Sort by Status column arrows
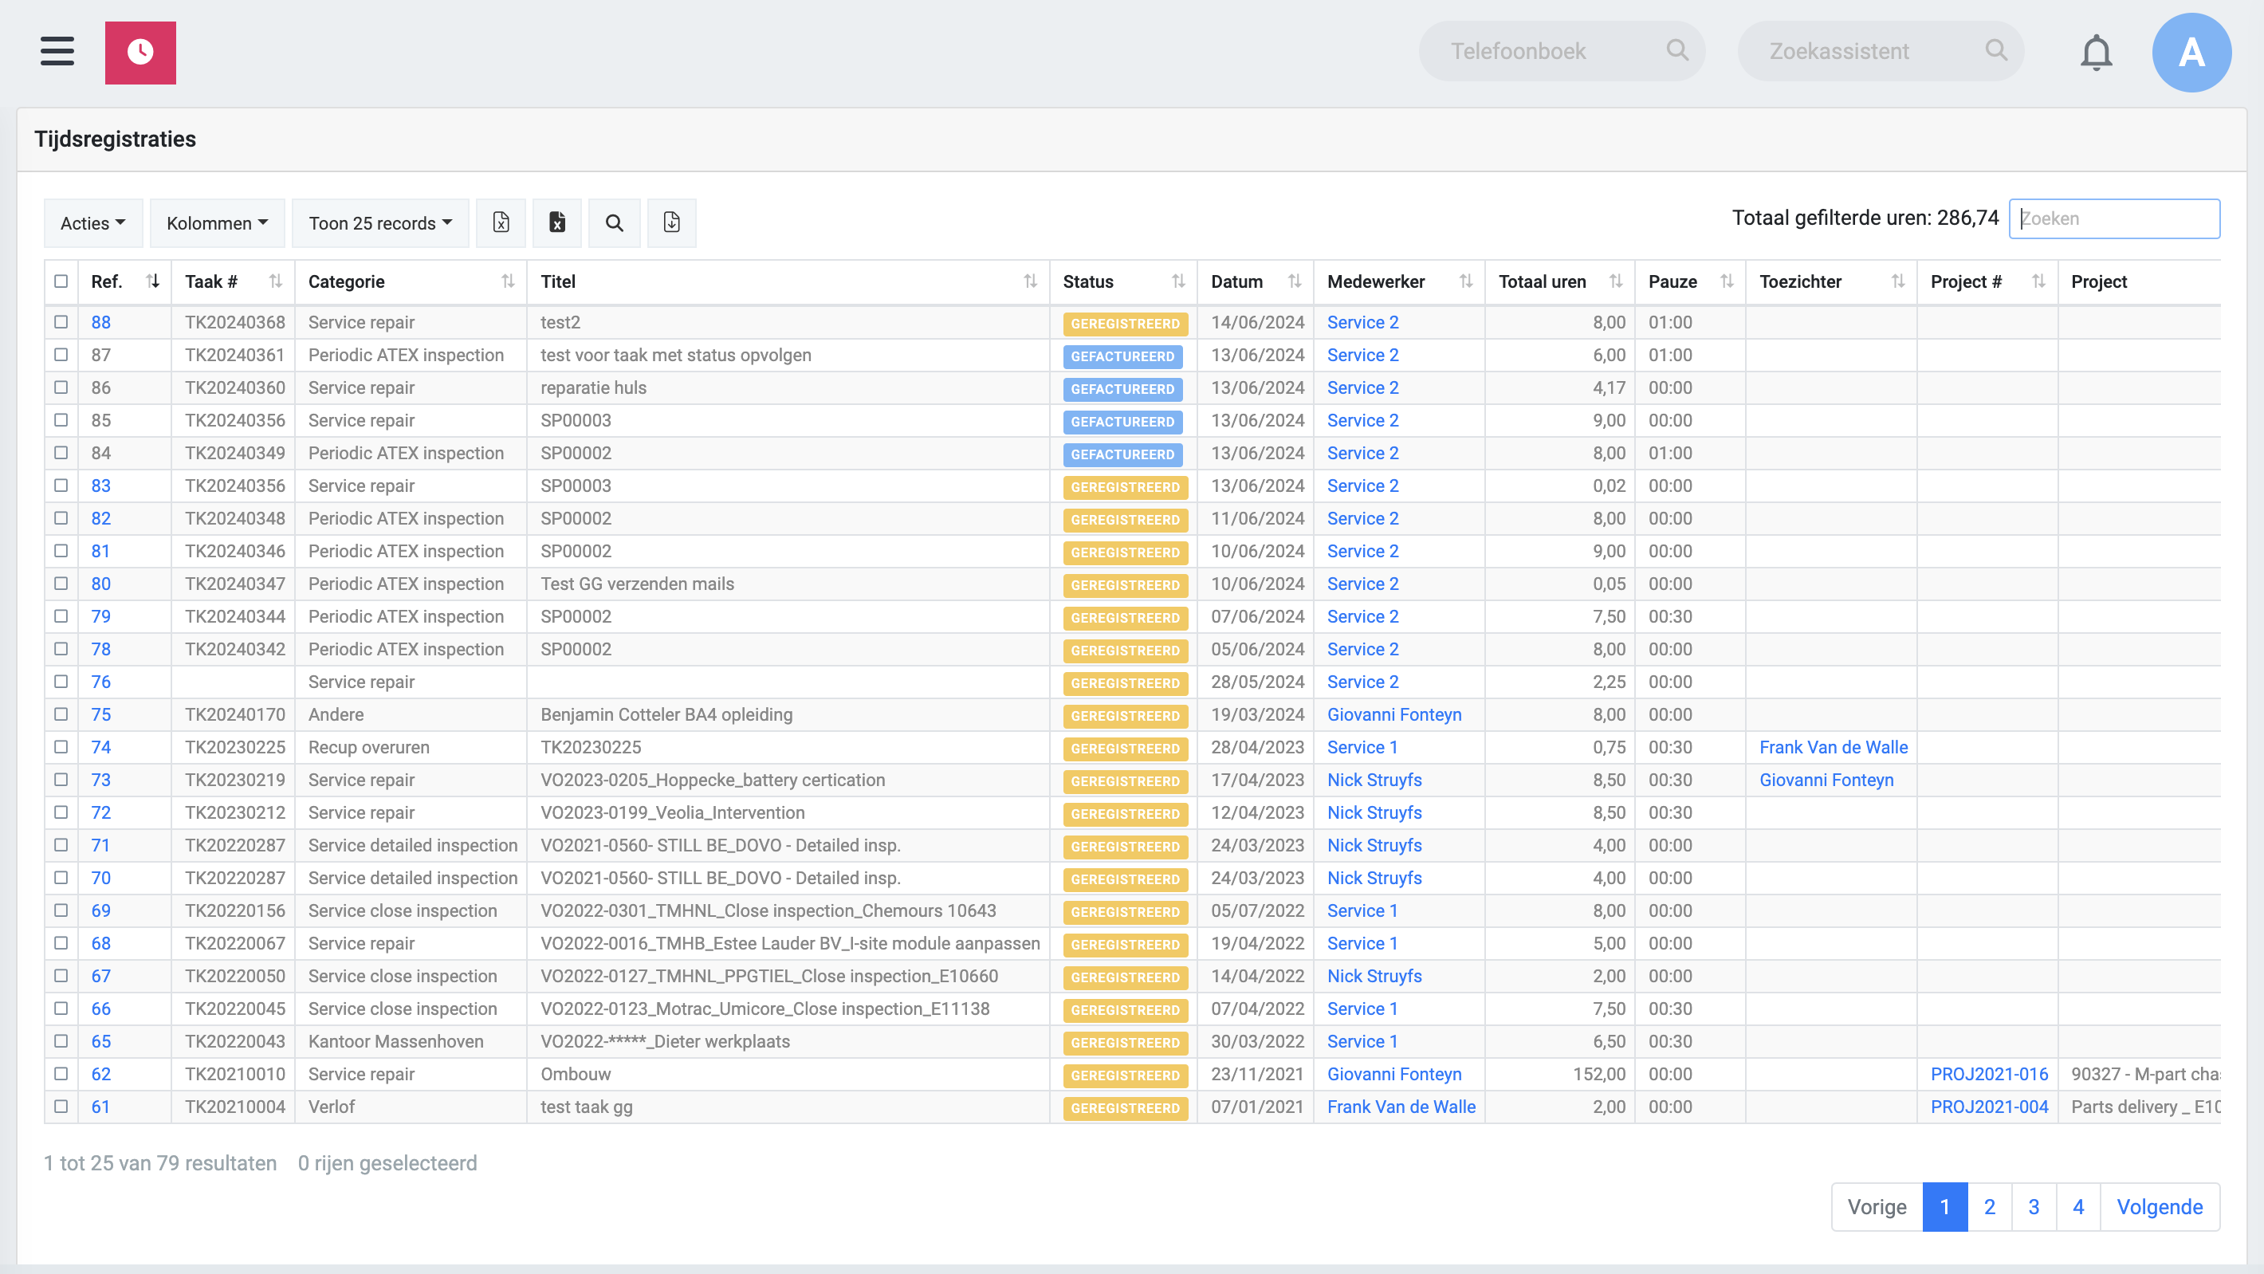 (1178, 281)
